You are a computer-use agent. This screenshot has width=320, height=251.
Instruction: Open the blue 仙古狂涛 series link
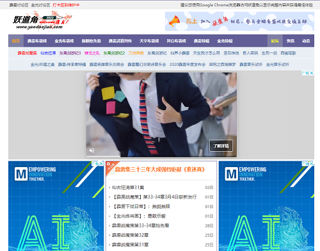click(x=48, y=53)
